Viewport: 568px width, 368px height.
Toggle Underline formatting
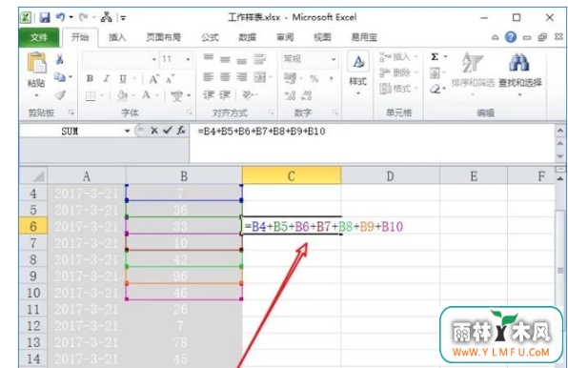[123, 78]
